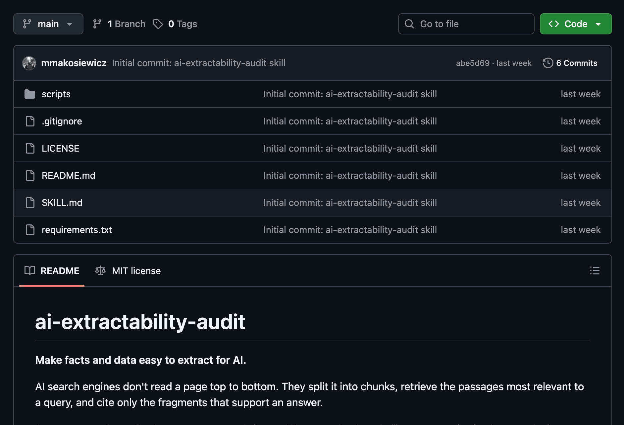624x425 pixels.
Task: Click the mmakosiewicz avatar image
Action: click(29, 63)
